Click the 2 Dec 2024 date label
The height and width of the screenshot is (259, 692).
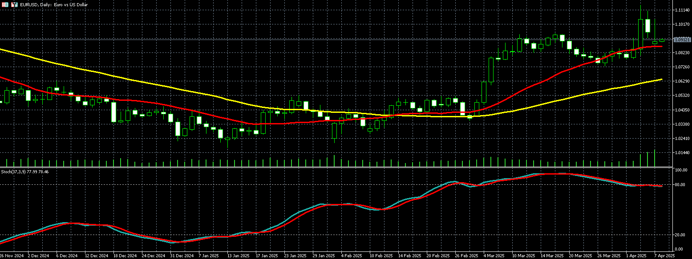38,256
